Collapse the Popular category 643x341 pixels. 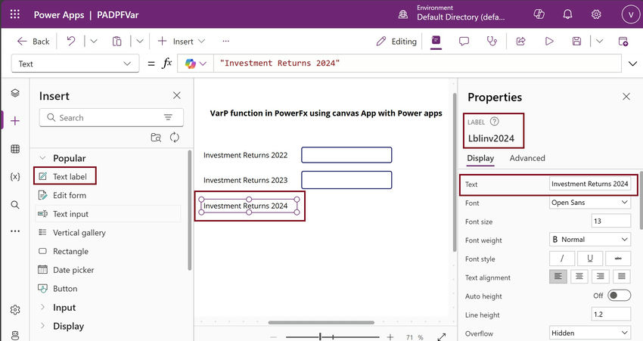(x=42, y=158)
